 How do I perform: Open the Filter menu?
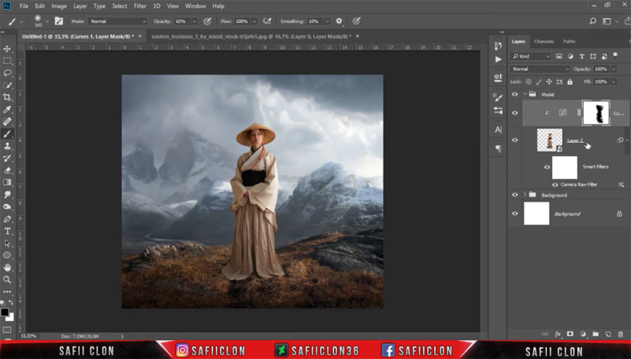[140, 6]
